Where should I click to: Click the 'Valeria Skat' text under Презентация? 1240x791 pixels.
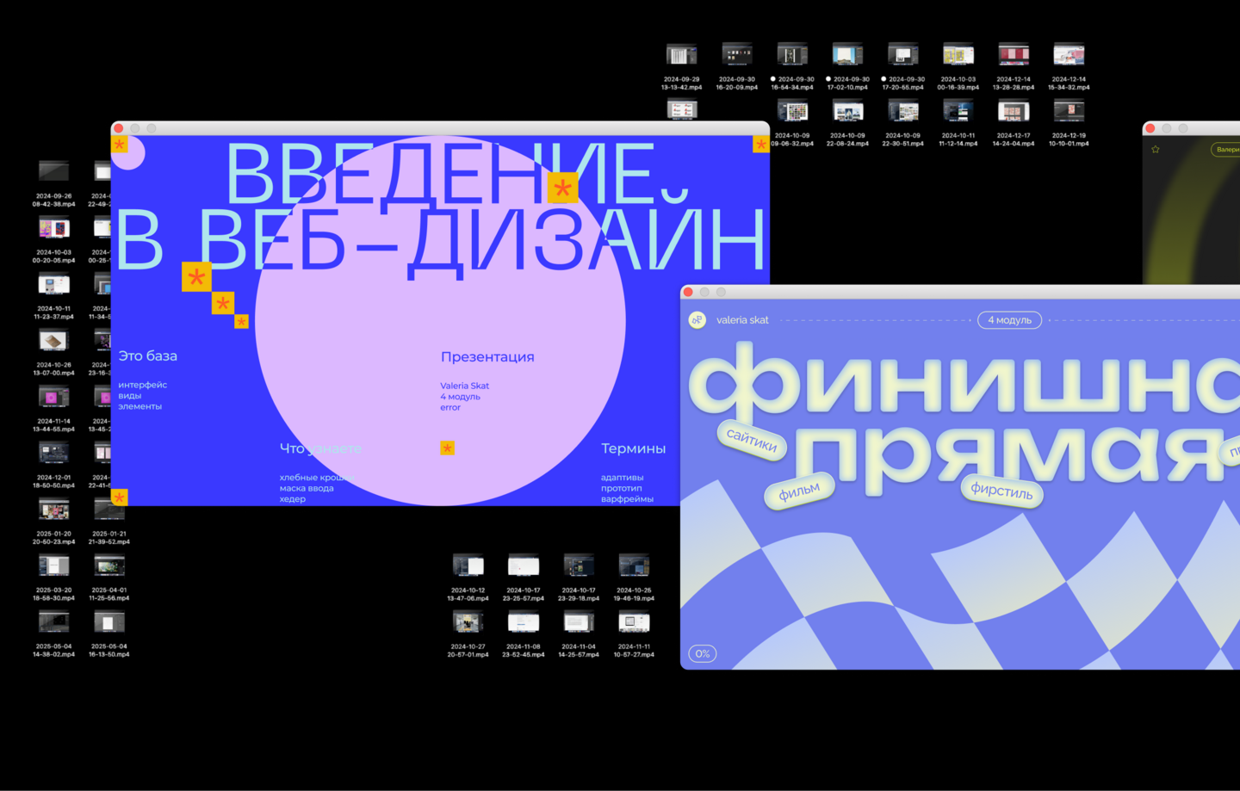tap(465, 386)
